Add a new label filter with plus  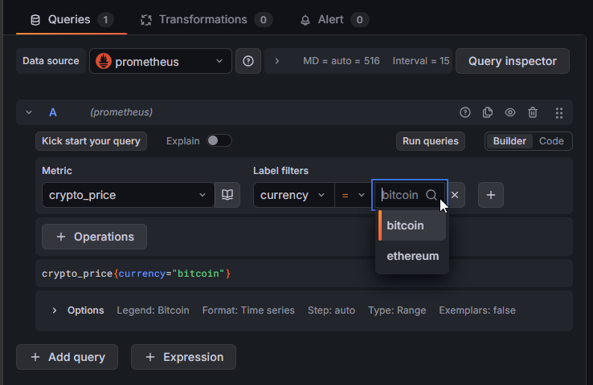coord(491,195)
